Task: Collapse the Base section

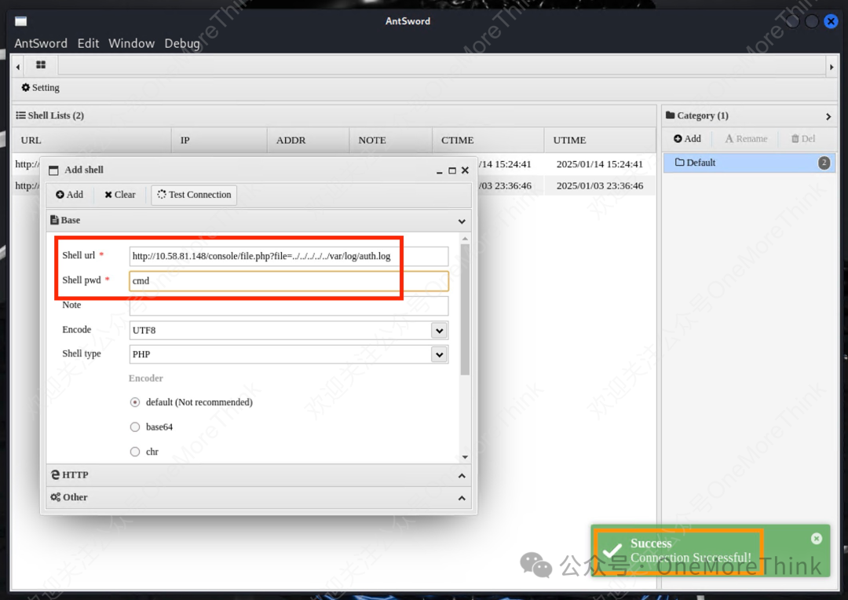Action: tap(462, 221)
